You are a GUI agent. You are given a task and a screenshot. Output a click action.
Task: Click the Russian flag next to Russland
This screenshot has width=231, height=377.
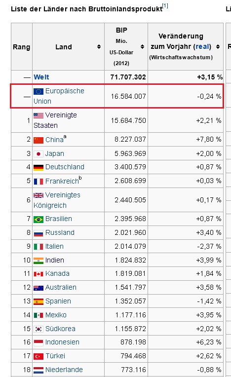[x=38, y=233]
